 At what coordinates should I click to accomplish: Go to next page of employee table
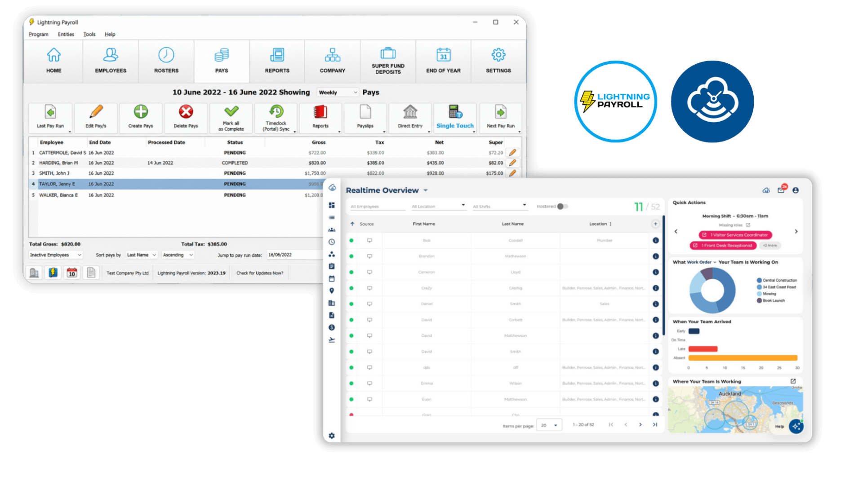641,425
